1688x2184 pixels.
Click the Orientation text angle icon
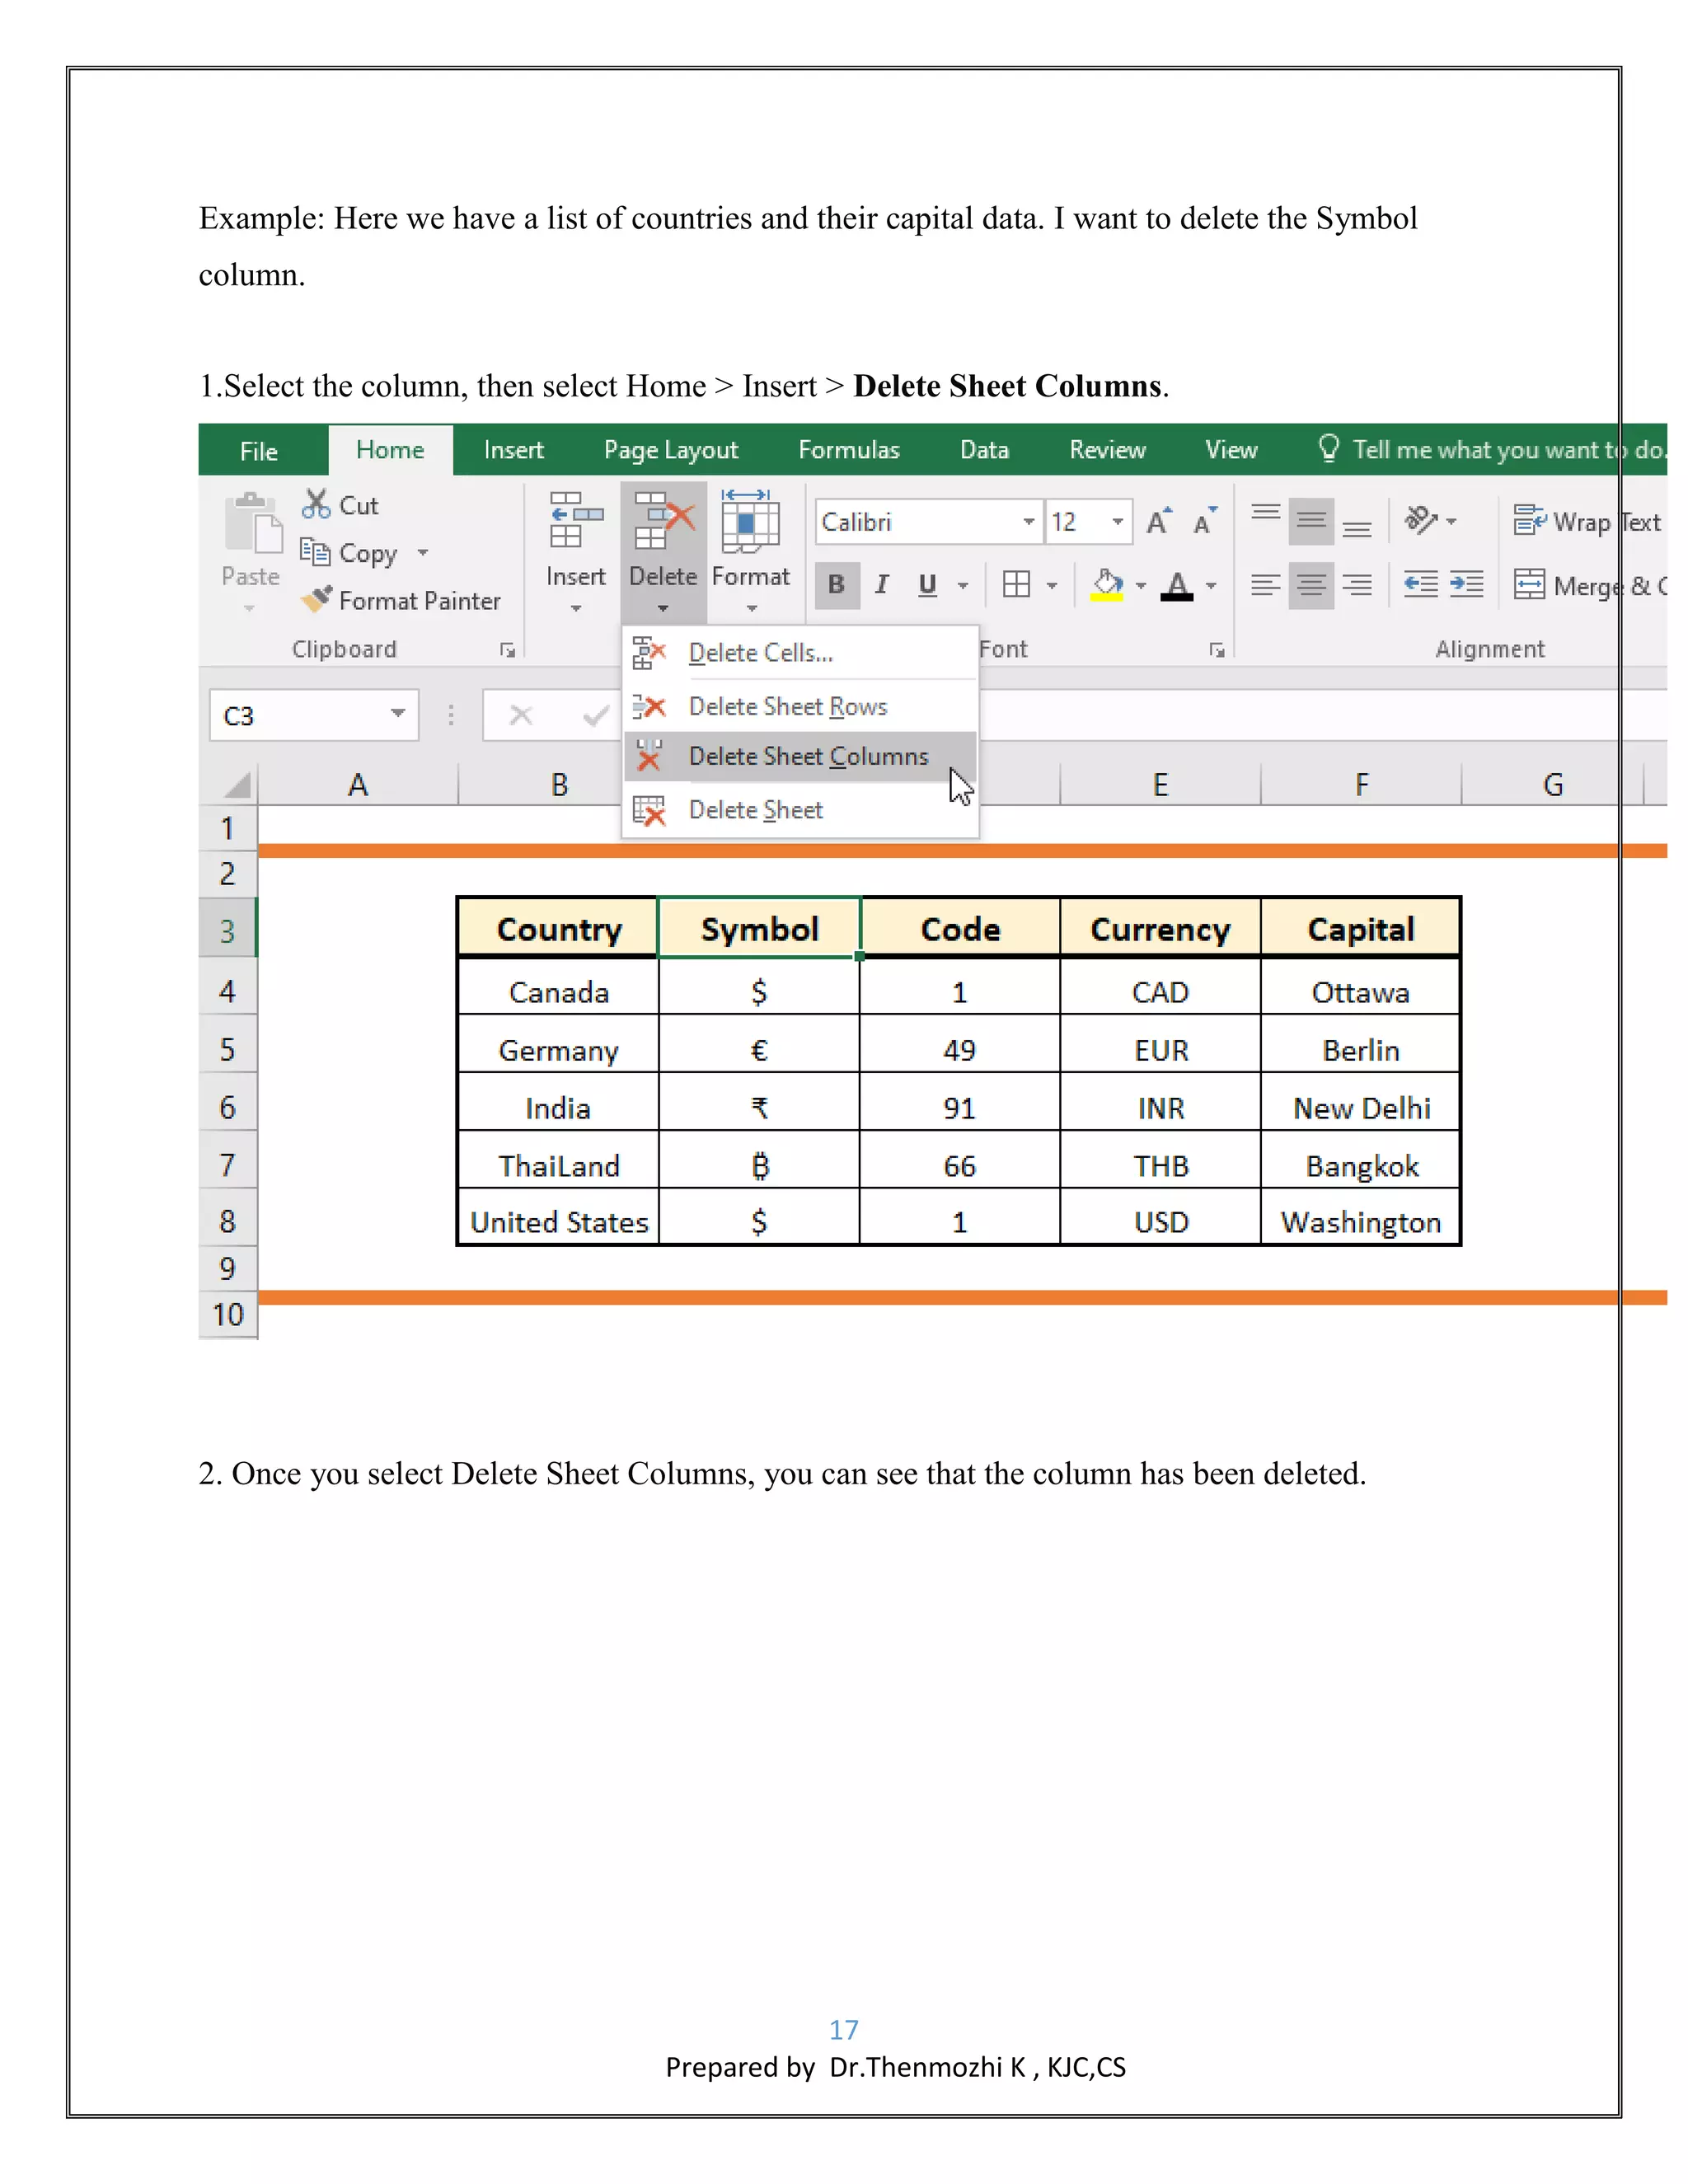(x=1421, y=520)
